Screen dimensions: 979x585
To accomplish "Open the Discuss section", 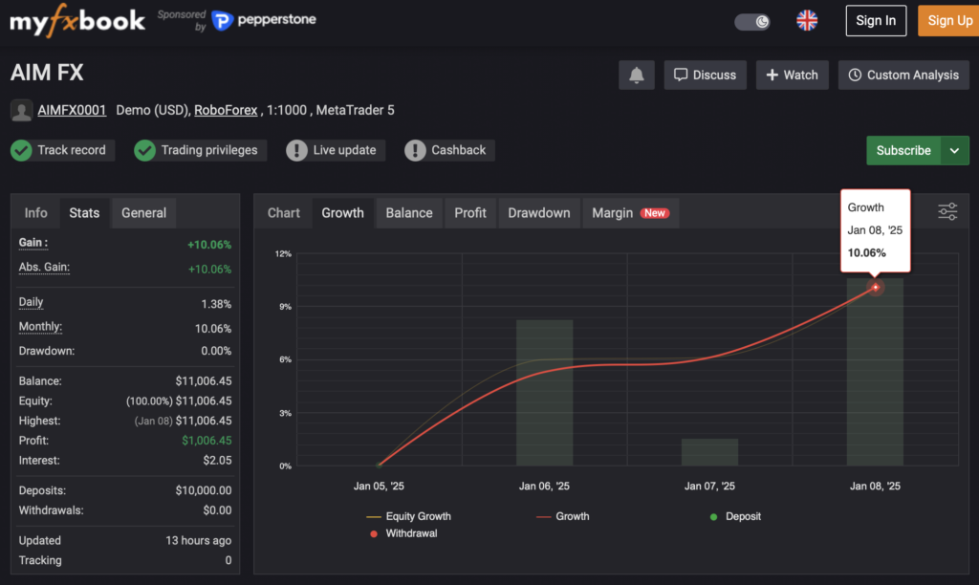I will point(705,75).
